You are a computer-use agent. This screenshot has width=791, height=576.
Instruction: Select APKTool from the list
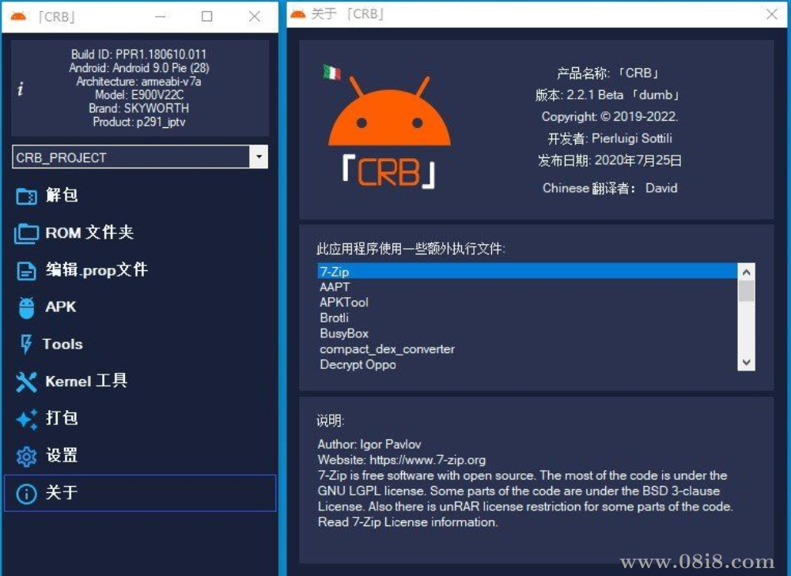click(343, 302)
